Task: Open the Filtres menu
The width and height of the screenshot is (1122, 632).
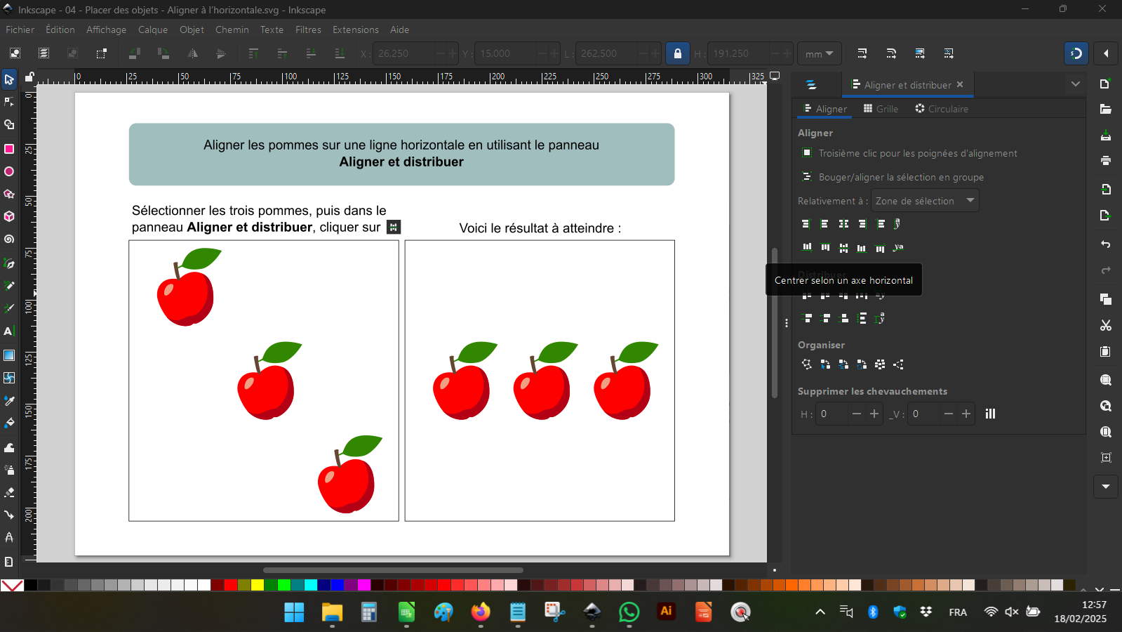Action: tap(308, 29)
